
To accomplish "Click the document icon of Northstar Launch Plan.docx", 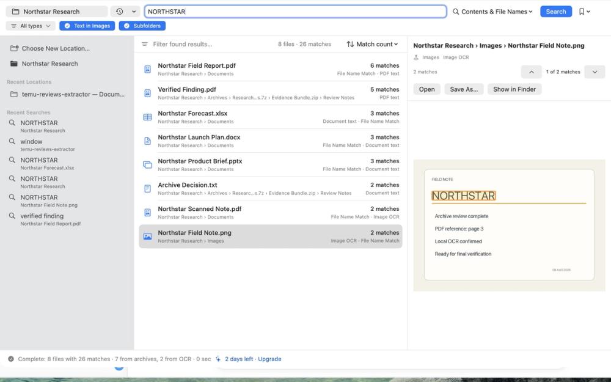I will pos(147,141).
